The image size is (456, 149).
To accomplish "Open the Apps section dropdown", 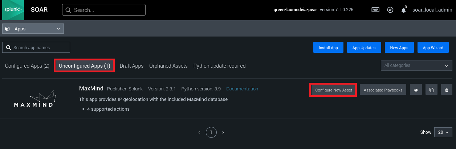I will (33, 29).
